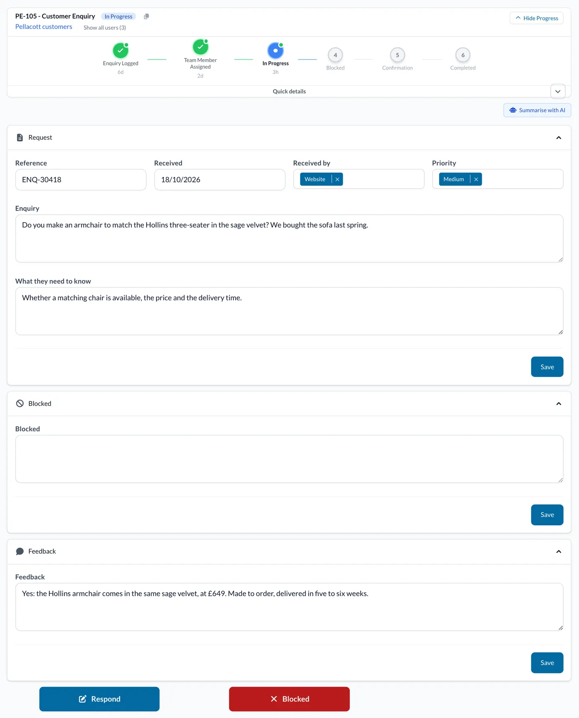Image resolution: width=579 pixels, height=718 pixels.
Task: Select the In Progress step circle
Action: (x=275, y=50)
